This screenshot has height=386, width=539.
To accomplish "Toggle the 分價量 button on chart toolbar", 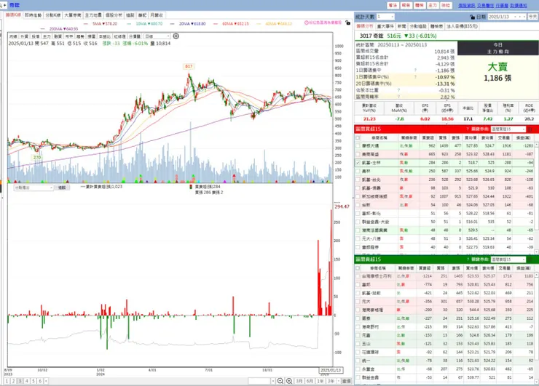I will click(x=135, y=36).
